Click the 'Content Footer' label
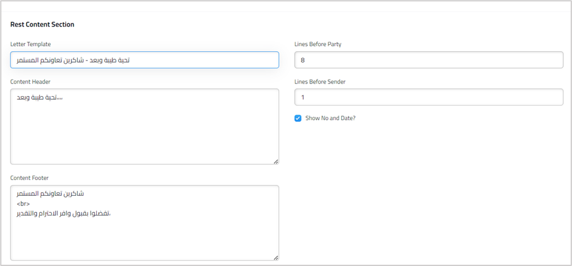572x266 pixels. [30, 178]
